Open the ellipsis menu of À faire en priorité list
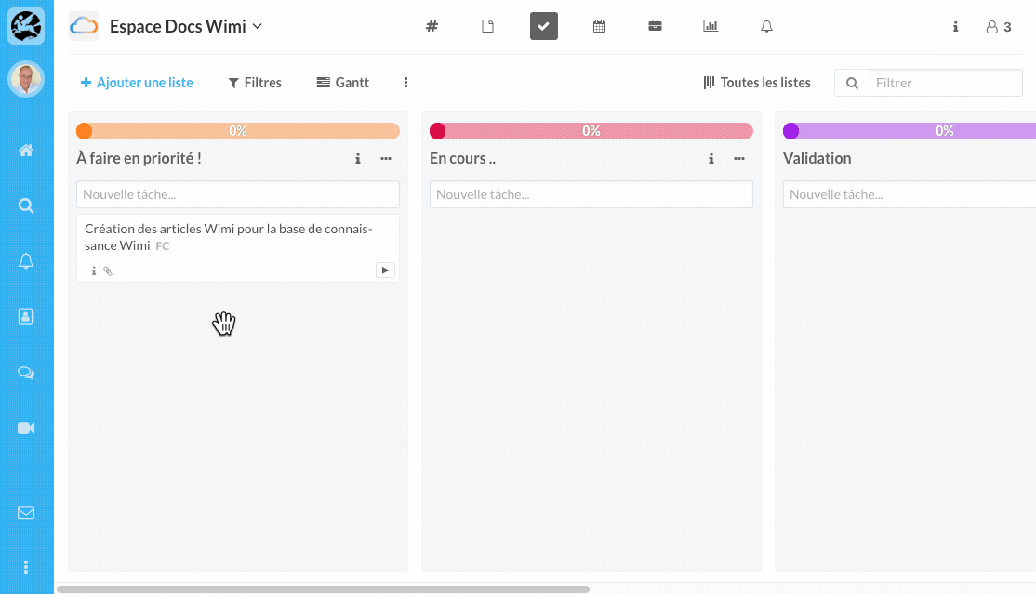Image resolution: width=1036 pixels, height=594 pixels. click(x=386, y=159)
